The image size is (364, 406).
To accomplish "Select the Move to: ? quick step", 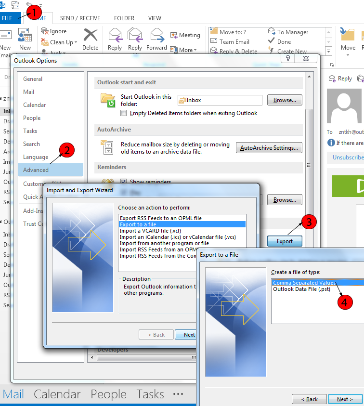I will coord(229,32).
